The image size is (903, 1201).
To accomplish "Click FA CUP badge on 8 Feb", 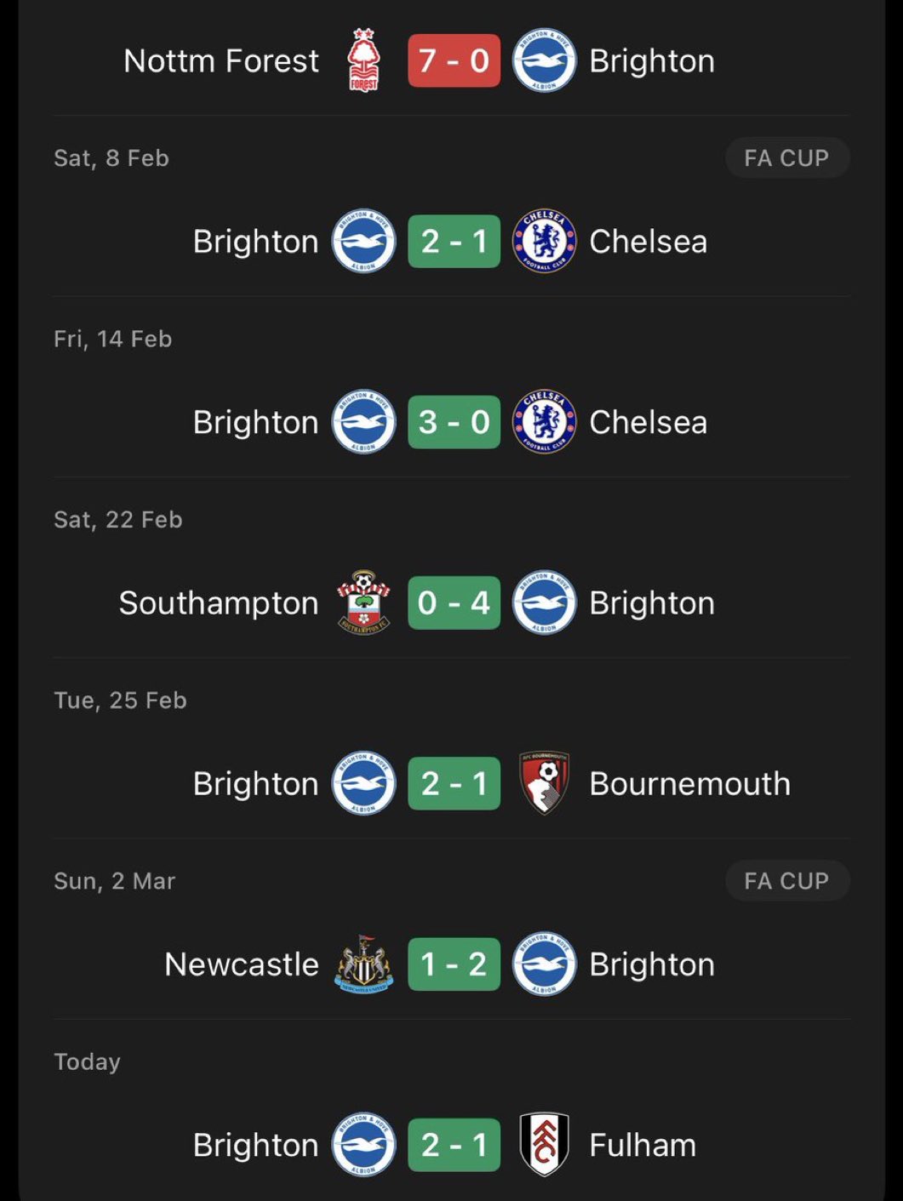I will click(x=786, y=158).
